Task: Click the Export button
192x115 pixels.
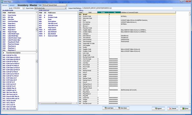Action: point(158,108)
